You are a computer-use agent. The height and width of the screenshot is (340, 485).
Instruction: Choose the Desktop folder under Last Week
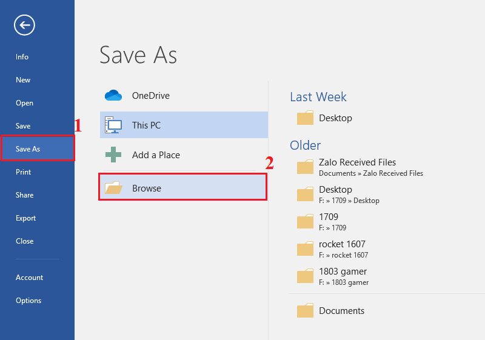335,118
